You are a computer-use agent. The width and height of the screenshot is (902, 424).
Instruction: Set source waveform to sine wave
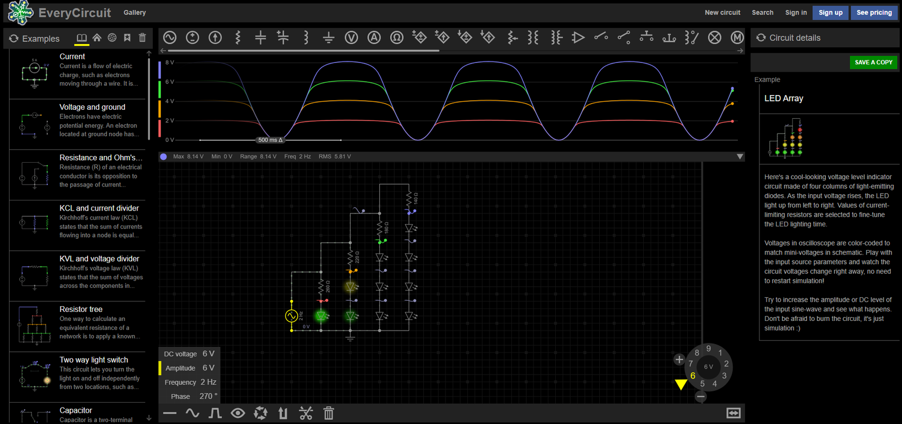click(192, 413)
